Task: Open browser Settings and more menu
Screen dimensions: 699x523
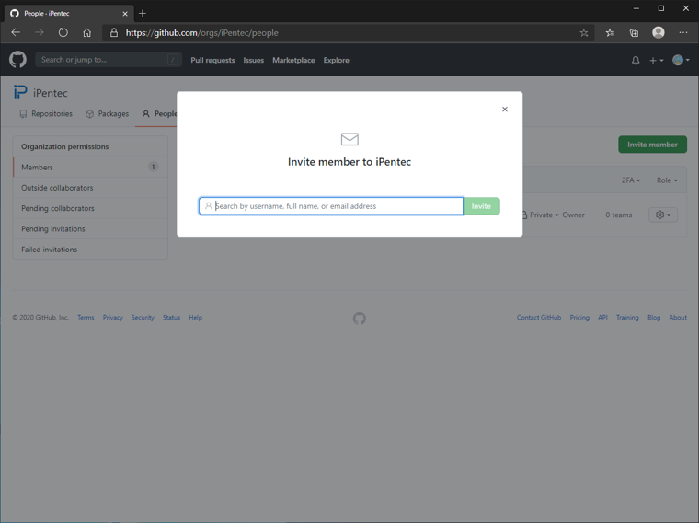Action: point(683,32)
